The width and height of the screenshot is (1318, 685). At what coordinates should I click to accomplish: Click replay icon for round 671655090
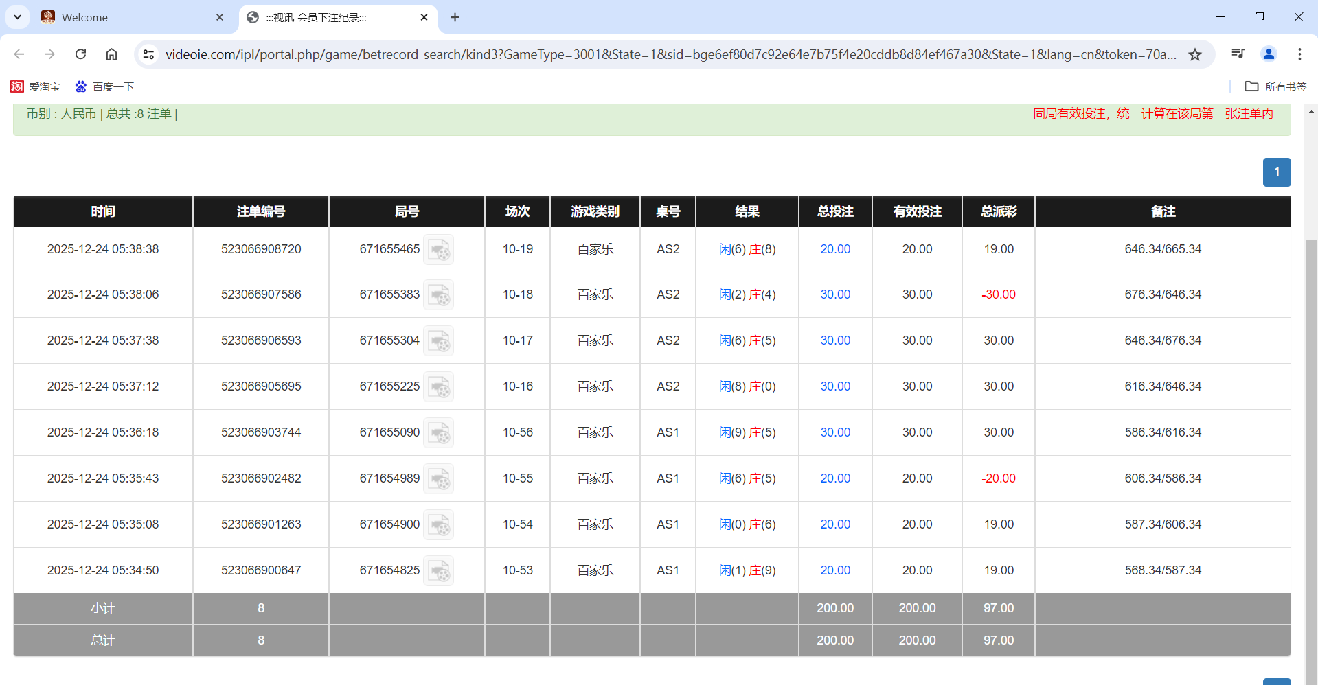pos(438,433)
